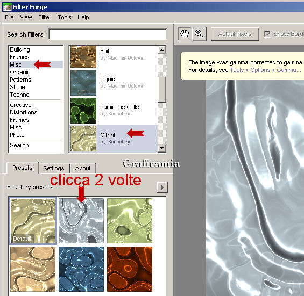Select the Hand pan tool
Viewport: 304px width, 296px height.
point(185,34)
